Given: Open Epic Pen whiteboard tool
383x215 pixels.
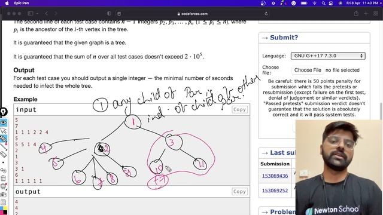Looking at the screenshot, I should coord(3,186).
